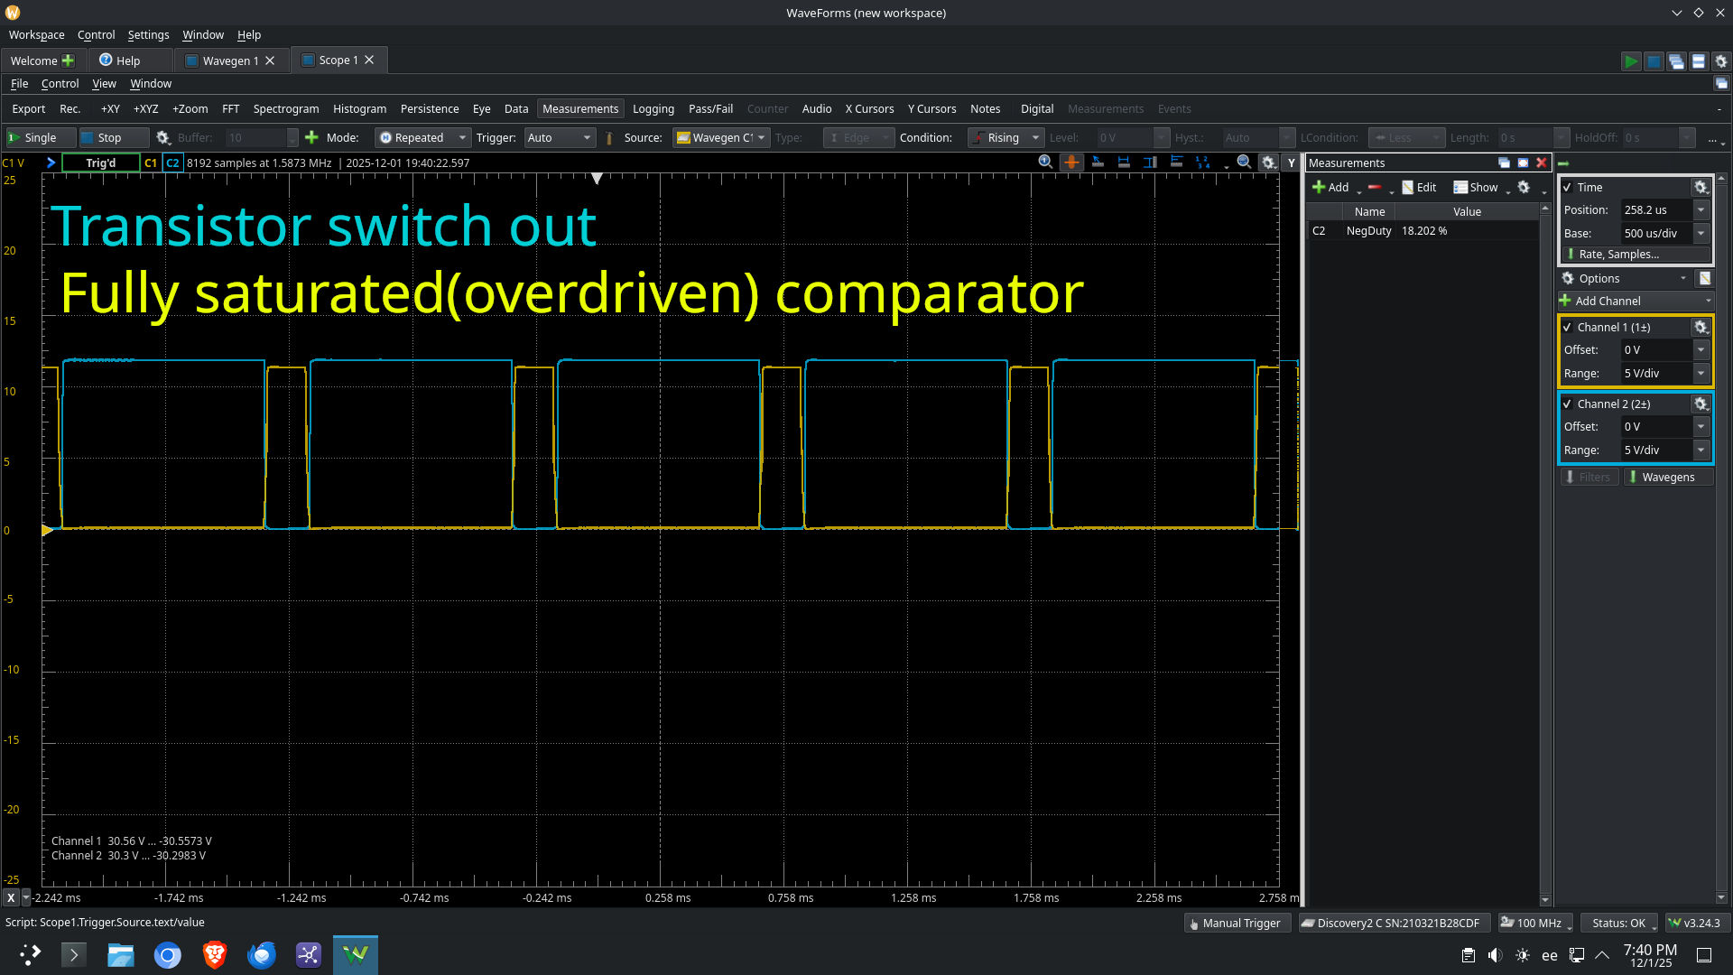Switch to the Wavegen 1 tab
Image resolution: width=1733 pixels, height=975 pixels.
coord(229,60)
